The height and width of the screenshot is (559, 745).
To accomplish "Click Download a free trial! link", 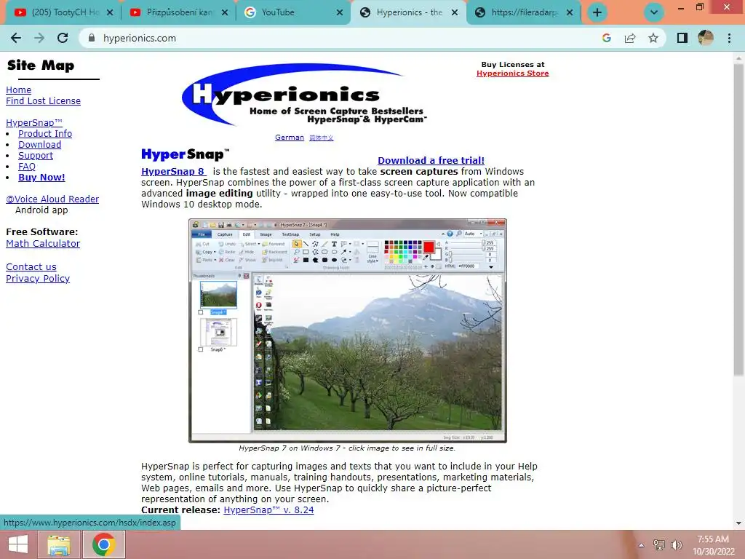I will tap(431, 160).
